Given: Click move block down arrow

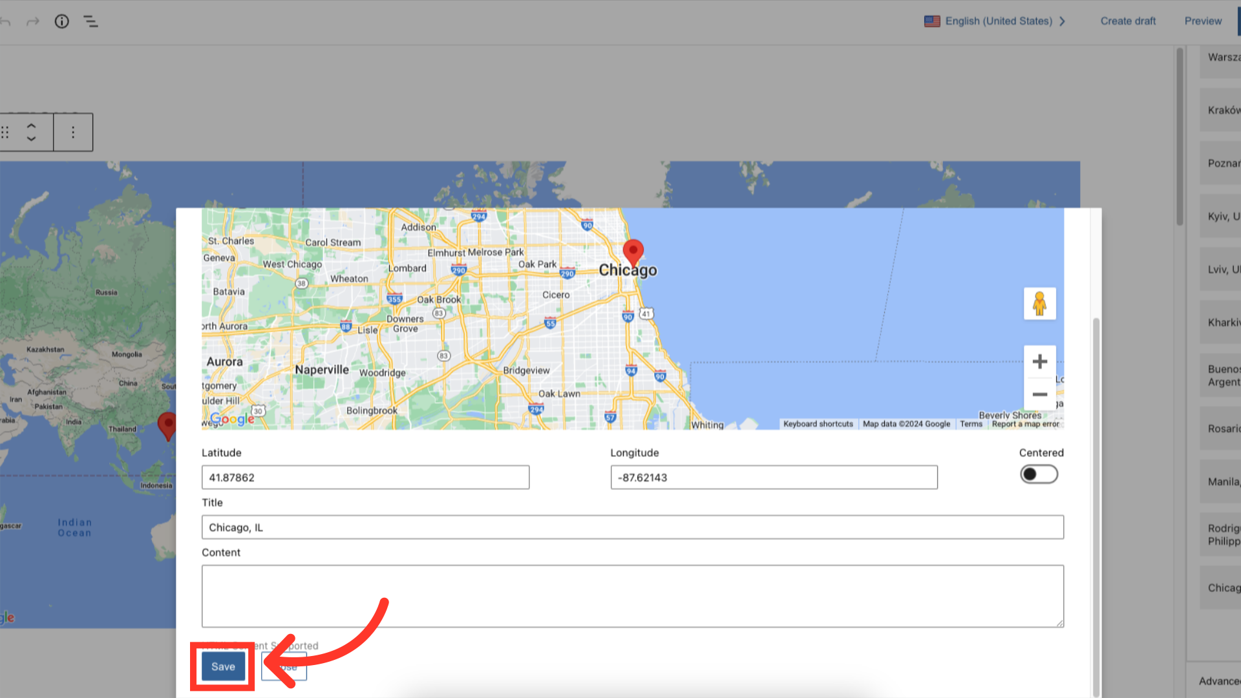Looking at the screenshot, I should point(31,139).
